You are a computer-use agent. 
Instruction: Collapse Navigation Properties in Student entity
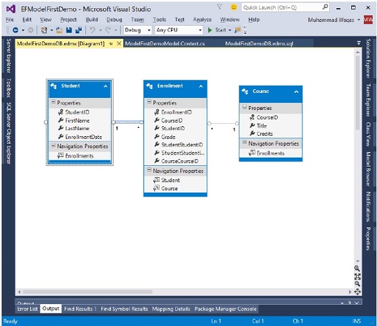click(x=53, y=146)
